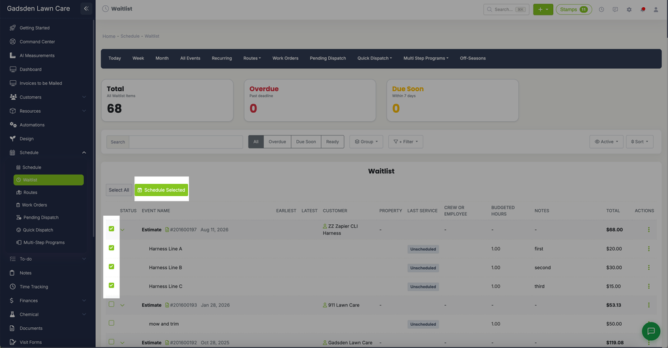This screenshot has height=348, width=668.
Task: Click the Schedule Selected button
Action: [x=162, y=190]
